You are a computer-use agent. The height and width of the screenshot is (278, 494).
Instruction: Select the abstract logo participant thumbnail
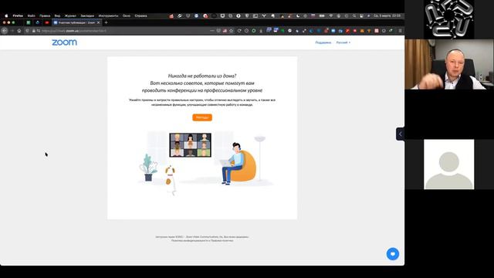coord(449,19)
